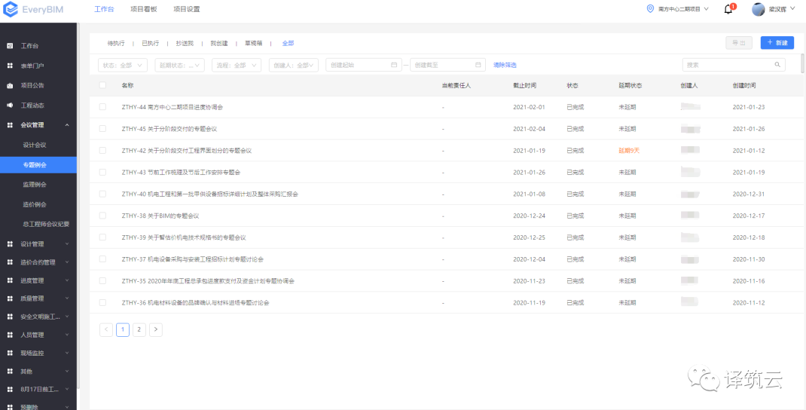Click the EveryBIM logo icon
The width and height of the screenshot is (806, 410).
[11, 10]
